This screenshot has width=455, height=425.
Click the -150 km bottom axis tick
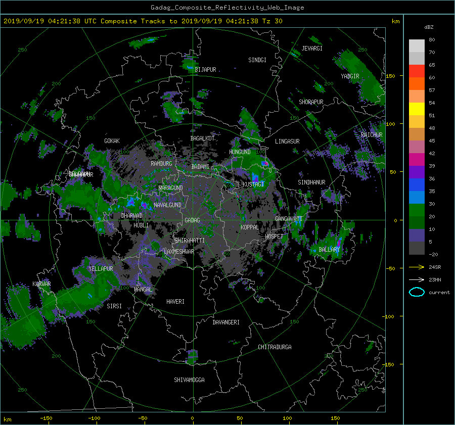pos(46,418)
